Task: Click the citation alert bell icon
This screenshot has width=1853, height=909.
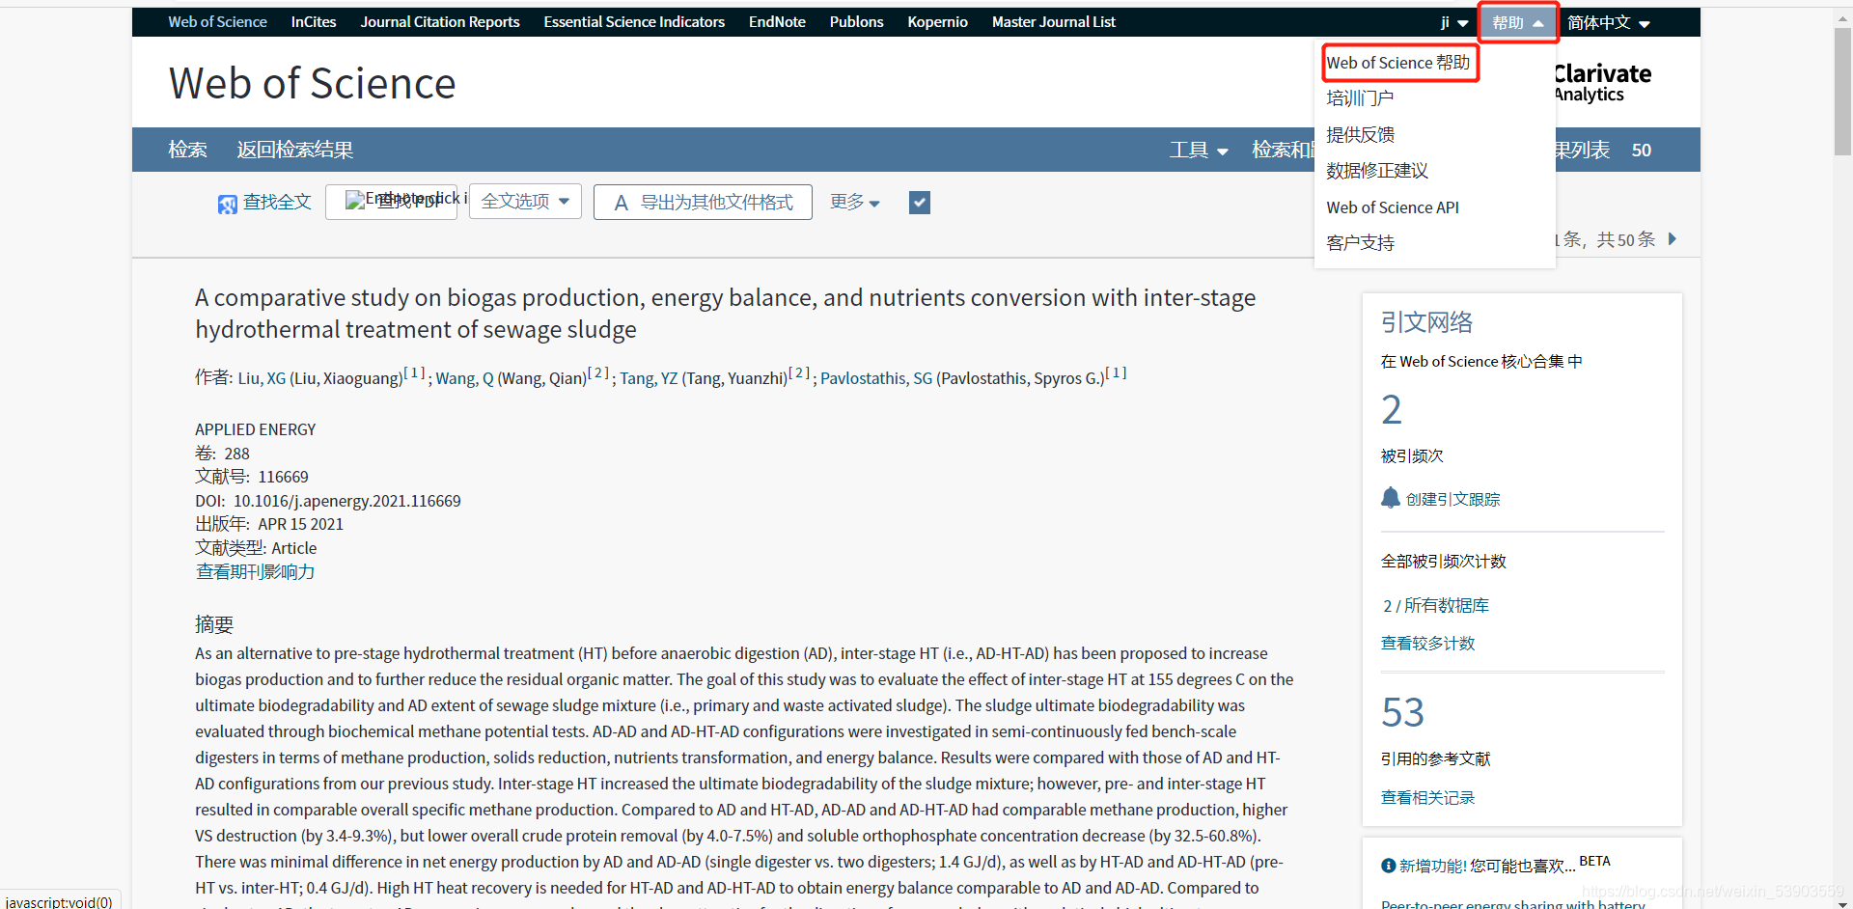Action: click(1390, 498)
